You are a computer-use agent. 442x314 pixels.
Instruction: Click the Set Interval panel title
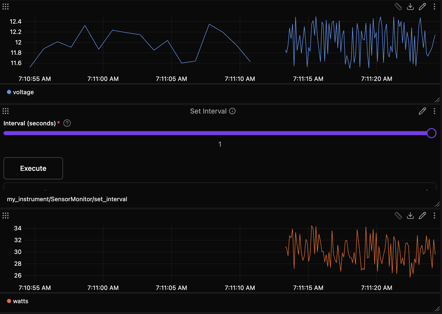(208, 111)
